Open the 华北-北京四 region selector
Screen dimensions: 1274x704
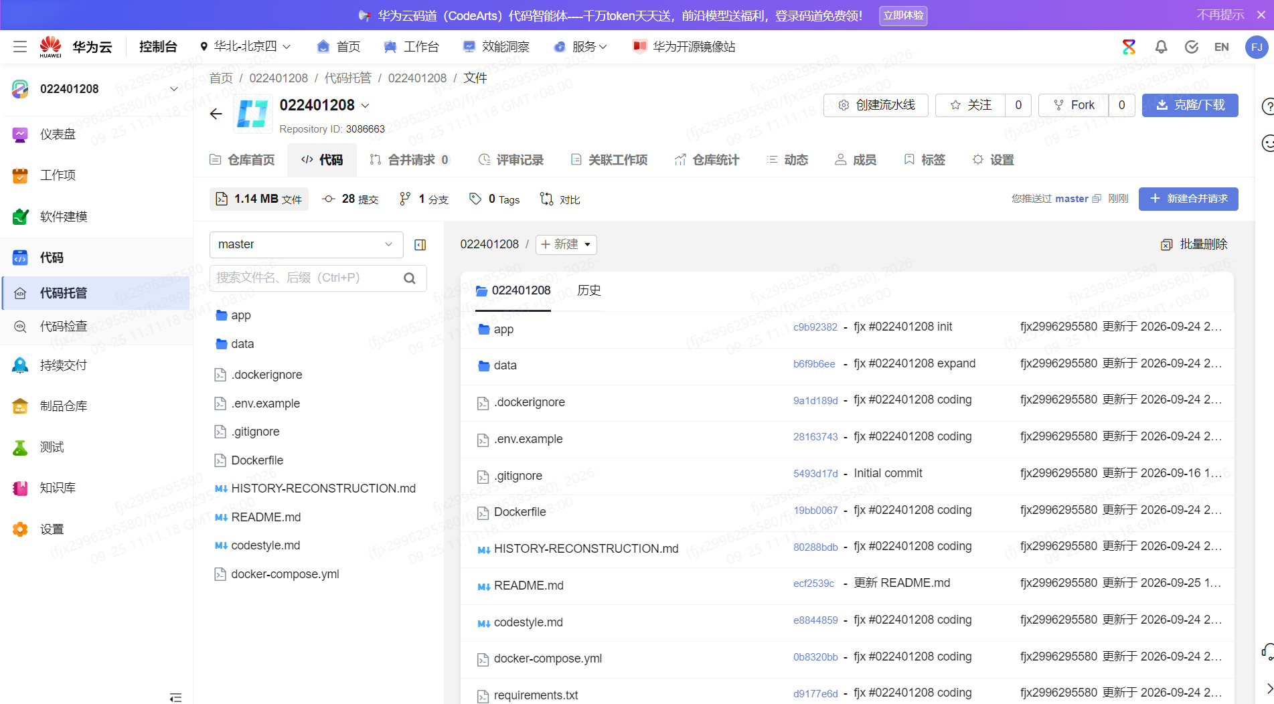click(245, 47)
